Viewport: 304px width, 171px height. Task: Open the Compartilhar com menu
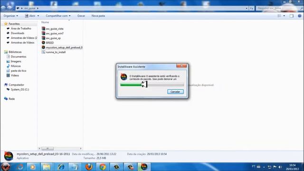click(58, 16)
